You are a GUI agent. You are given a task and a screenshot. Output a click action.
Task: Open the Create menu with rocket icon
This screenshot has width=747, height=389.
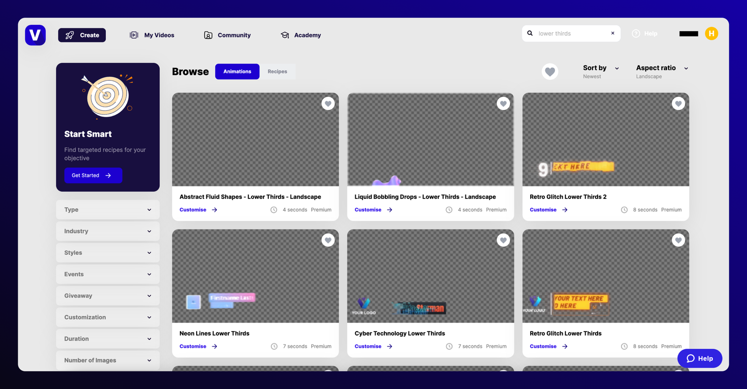click(81, 35)
